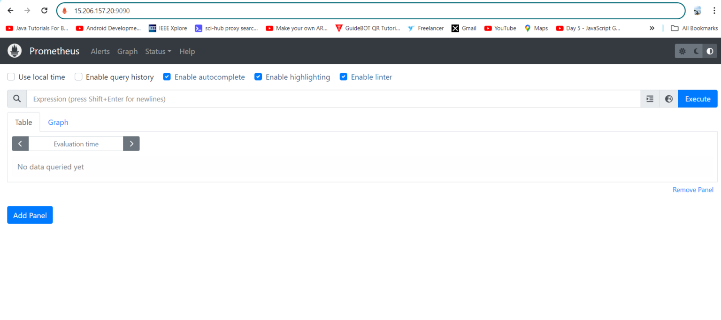Image resolution: width=721 pixels, height=320 pixels.
Task: Click the Remove Panel link
Action: (693, 190)
